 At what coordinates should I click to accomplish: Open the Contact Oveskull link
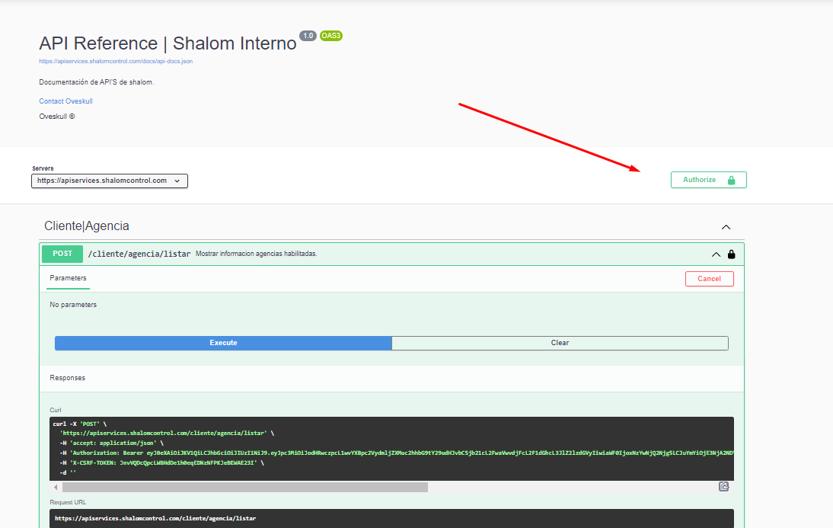(65, 101)
